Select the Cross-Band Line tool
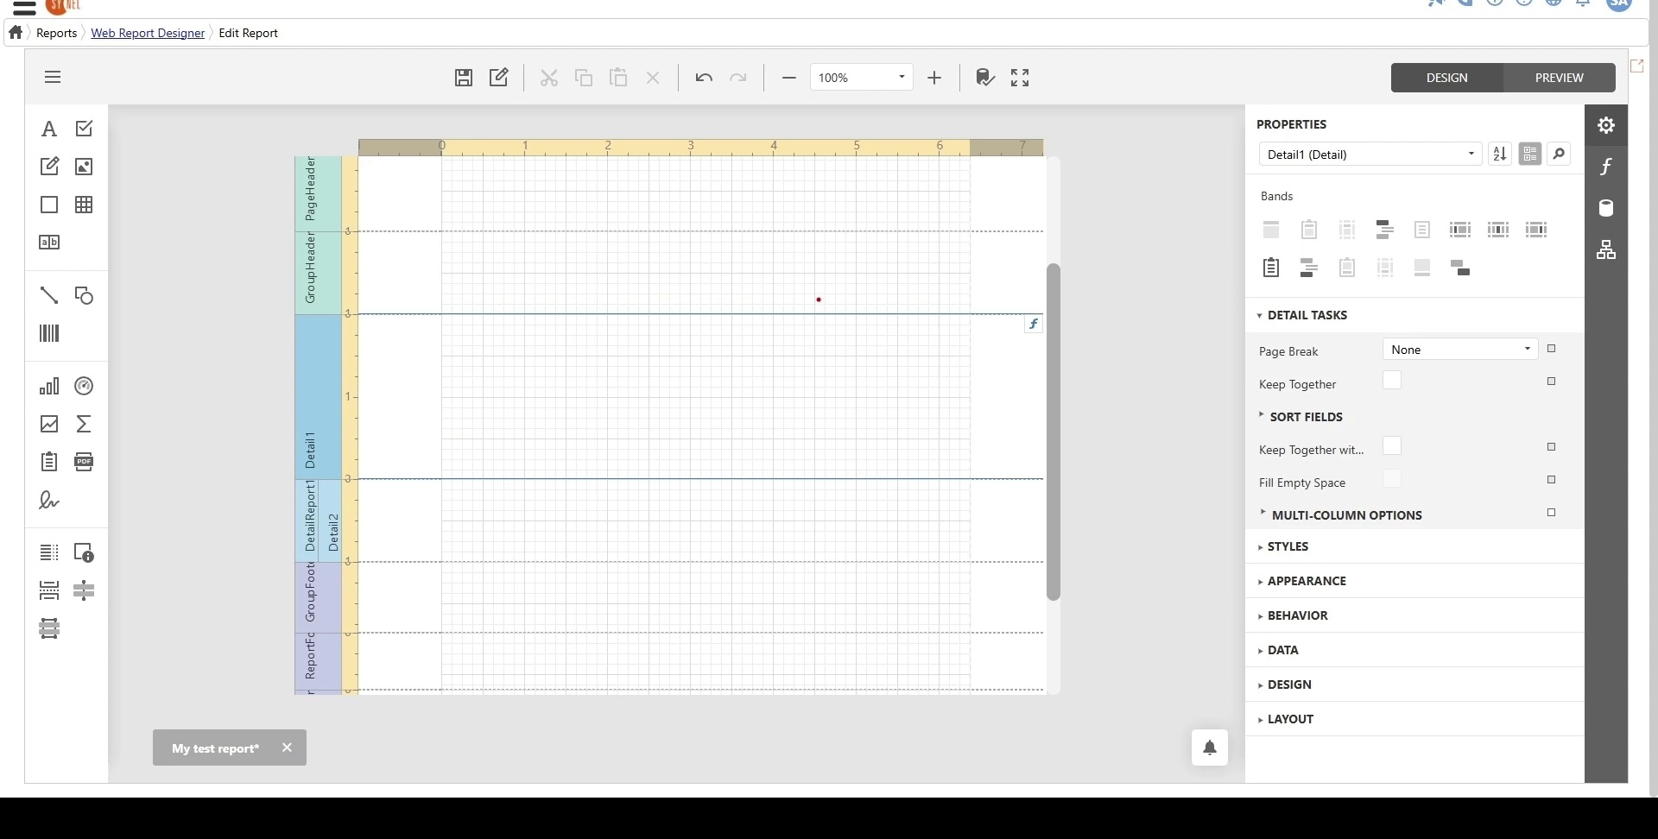This screenshot has width=1658, height=839. coord(84,590)
